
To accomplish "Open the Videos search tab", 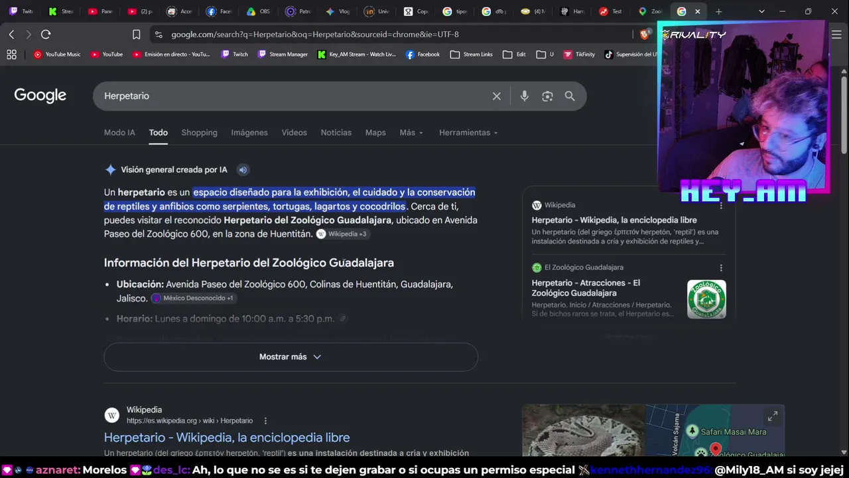I will click(x=294, y=133).
